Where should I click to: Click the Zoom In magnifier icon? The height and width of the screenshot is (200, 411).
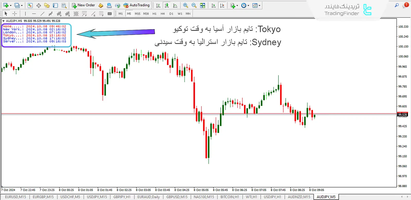point(185,5)
